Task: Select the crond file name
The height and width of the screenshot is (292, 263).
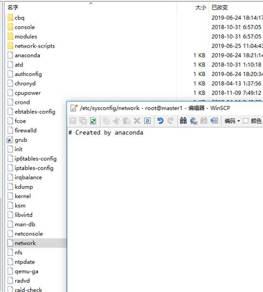Action: tap(22, 102)
